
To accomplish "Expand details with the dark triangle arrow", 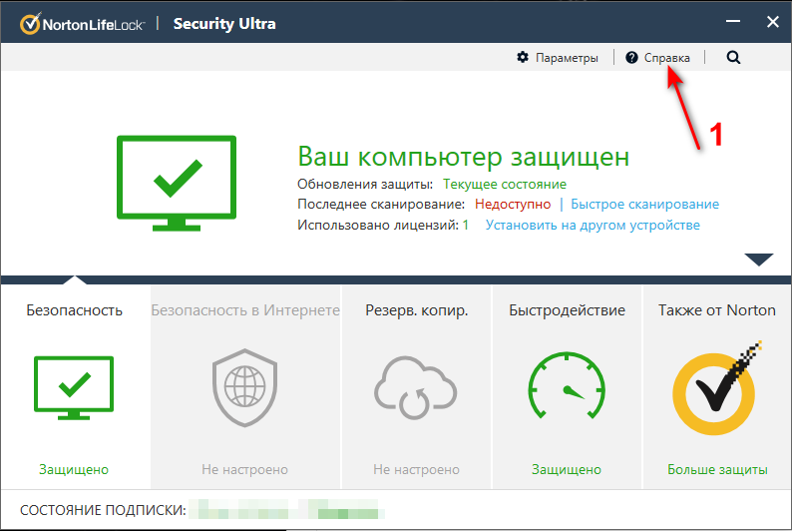I will 759,260.
